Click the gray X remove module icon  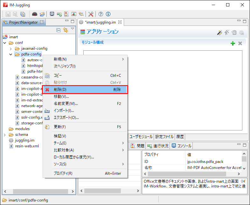coord(240,43)
